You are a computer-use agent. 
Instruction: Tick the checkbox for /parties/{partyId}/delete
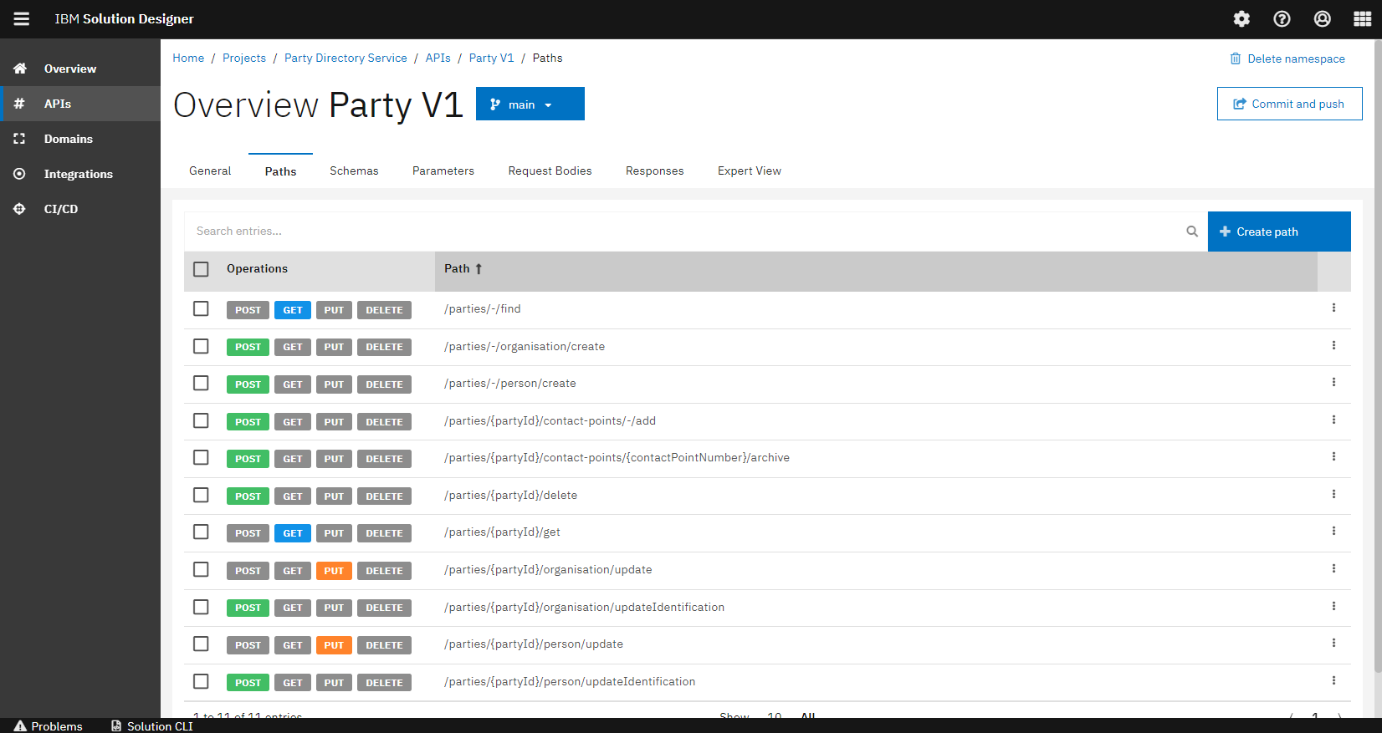click(x=201, y=496)
